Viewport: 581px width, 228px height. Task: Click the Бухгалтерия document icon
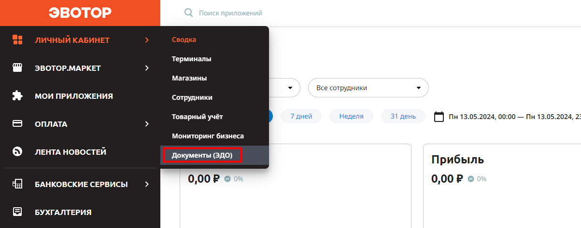tap(17, 212)
